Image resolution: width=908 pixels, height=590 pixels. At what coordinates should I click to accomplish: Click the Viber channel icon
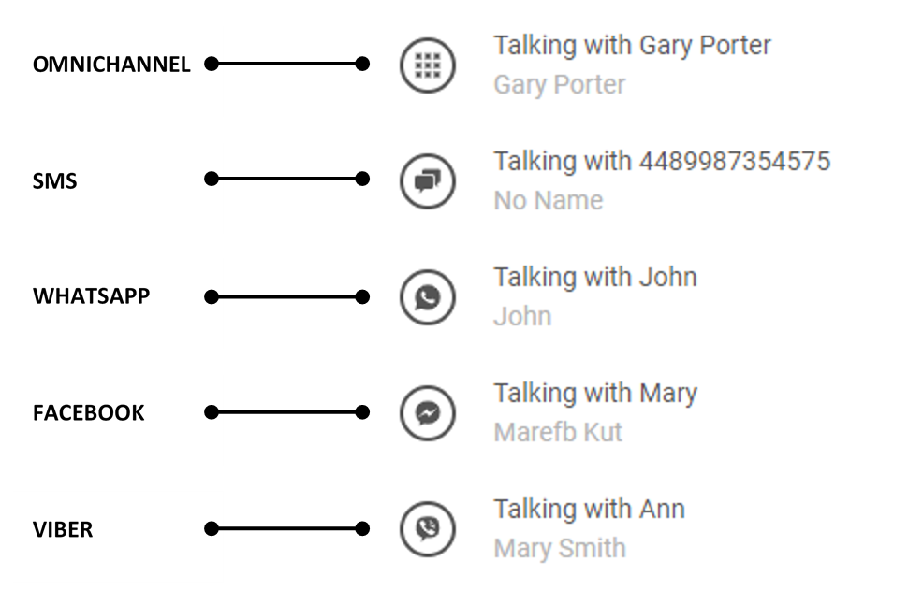click(427, 529)
